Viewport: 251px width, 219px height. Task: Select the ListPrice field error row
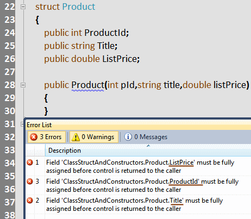coord(139,166)
